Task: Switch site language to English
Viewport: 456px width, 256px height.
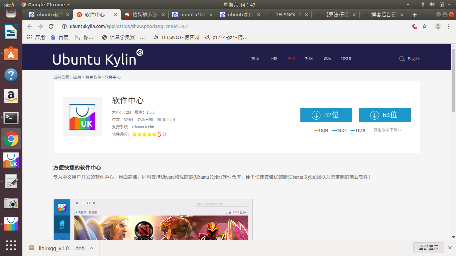Action: [x=414, y=59]
